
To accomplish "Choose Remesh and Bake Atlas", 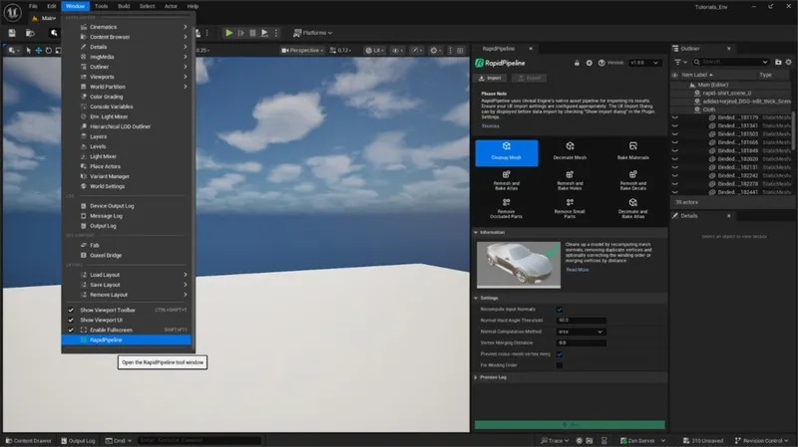I will click(x=507, y=180).
